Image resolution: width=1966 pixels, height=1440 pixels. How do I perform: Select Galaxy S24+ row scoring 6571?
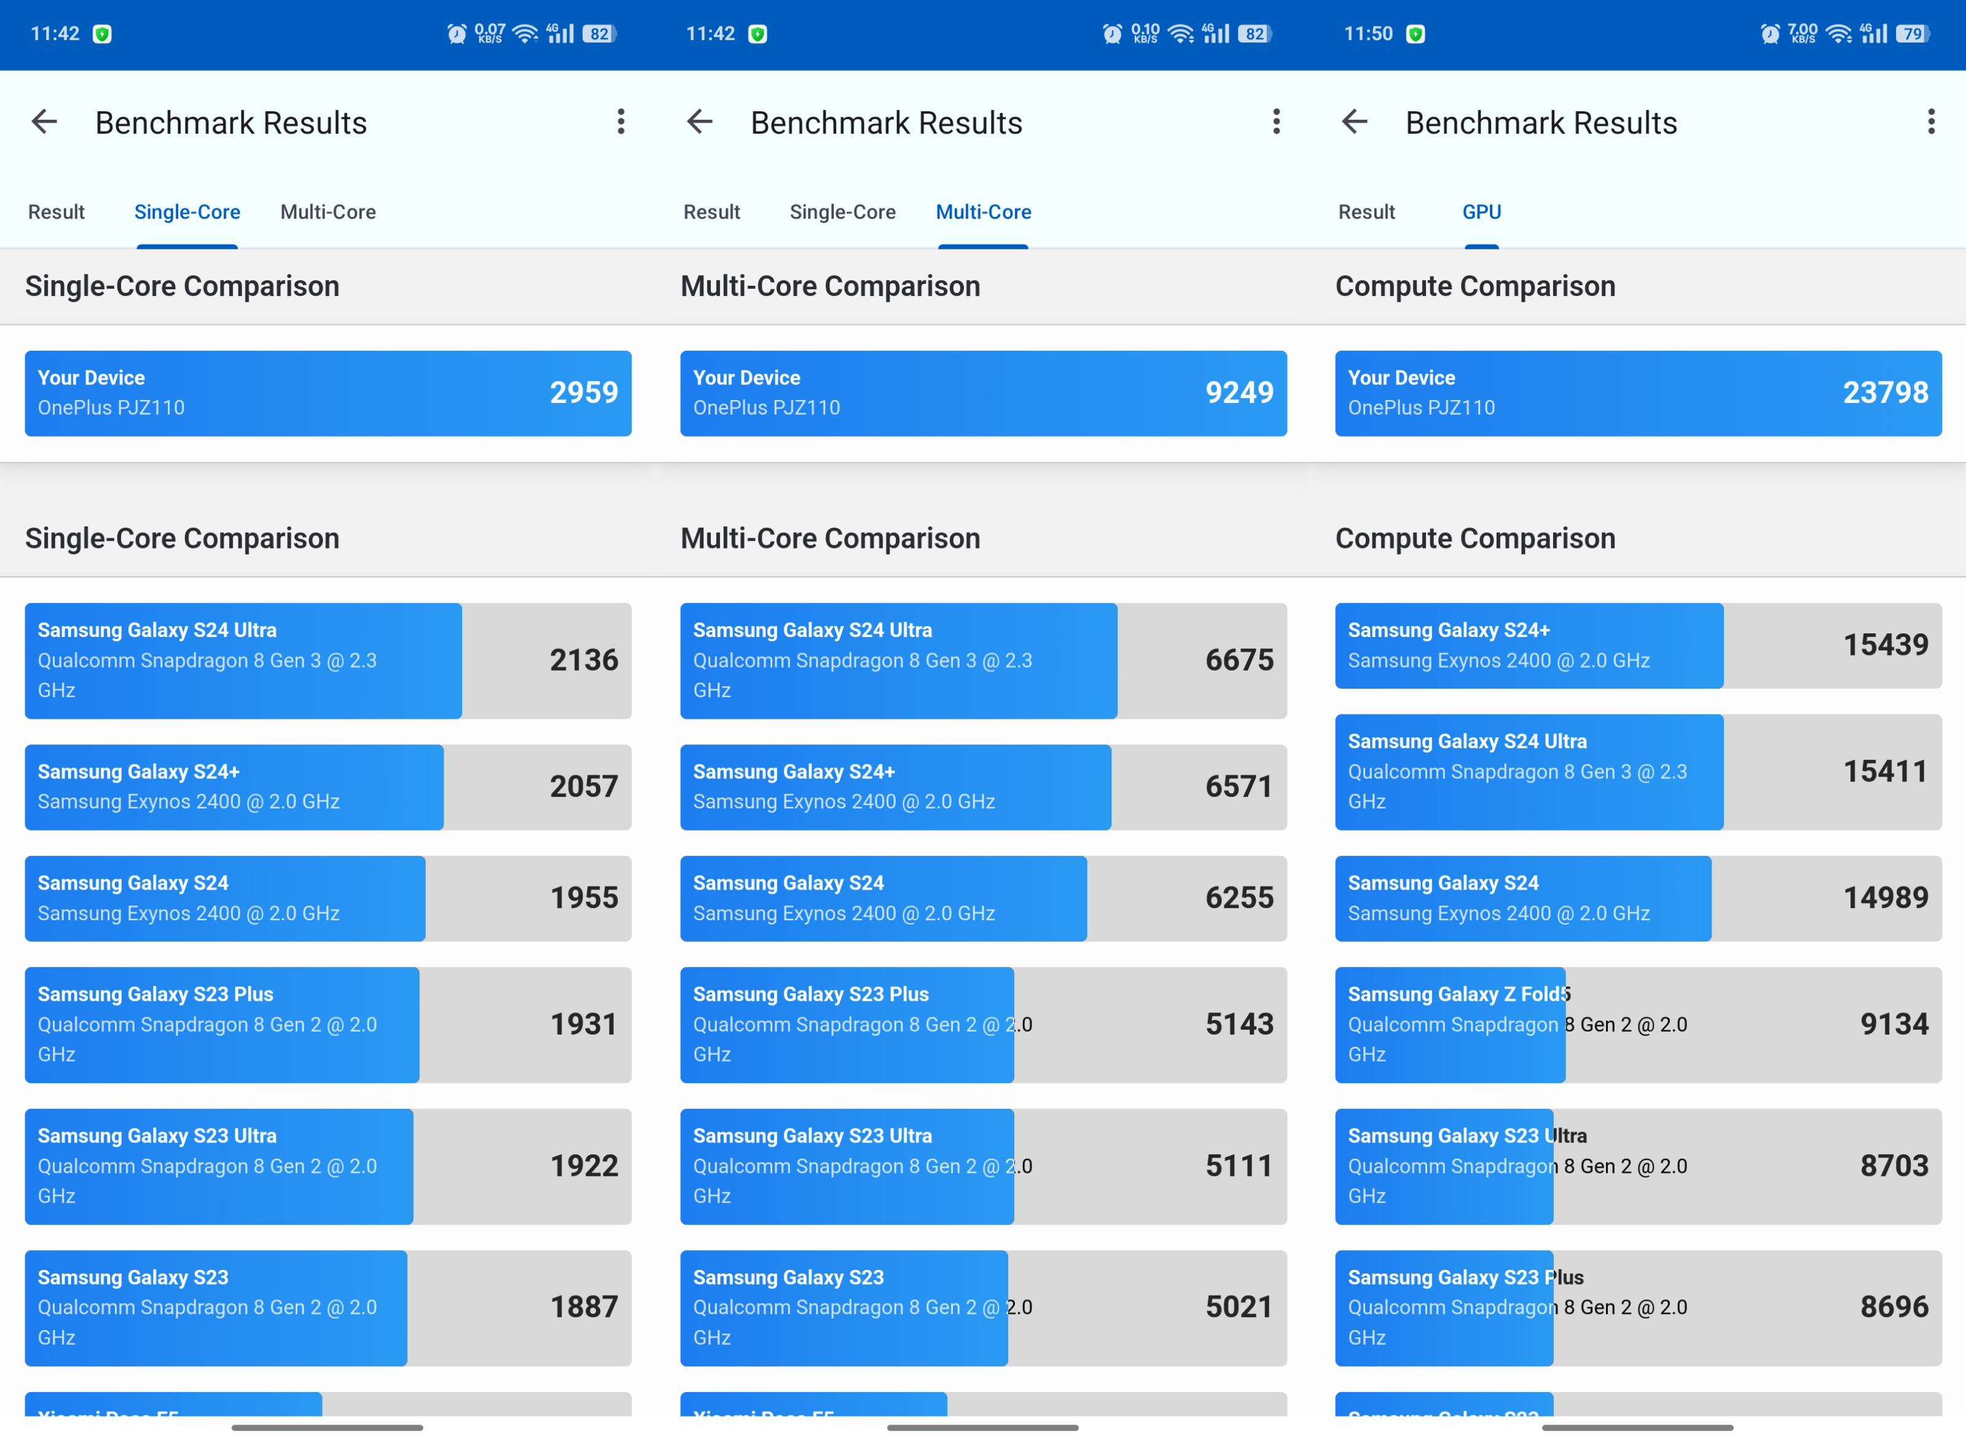[x=984, y=787]
